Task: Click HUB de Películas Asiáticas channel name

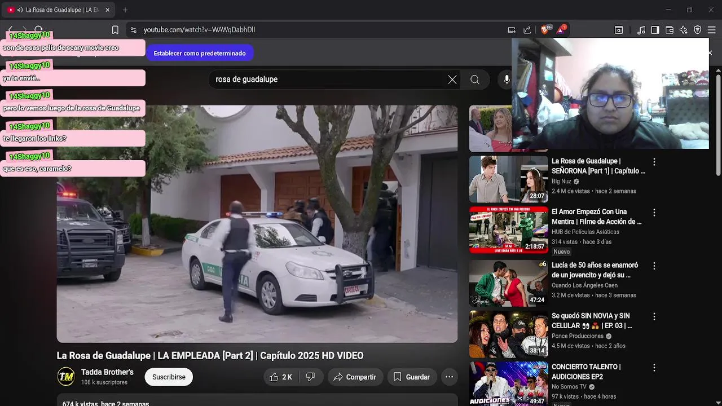Action: pyautogui.click(x=585, y=232)
